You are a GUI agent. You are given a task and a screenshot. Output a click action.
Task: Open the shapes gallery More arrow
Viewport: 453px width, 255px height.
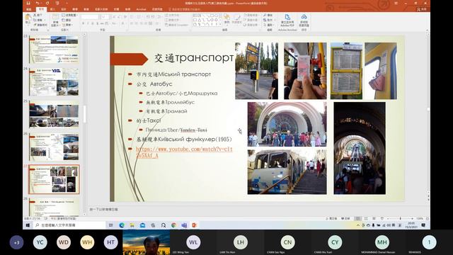tap(221, 25)
